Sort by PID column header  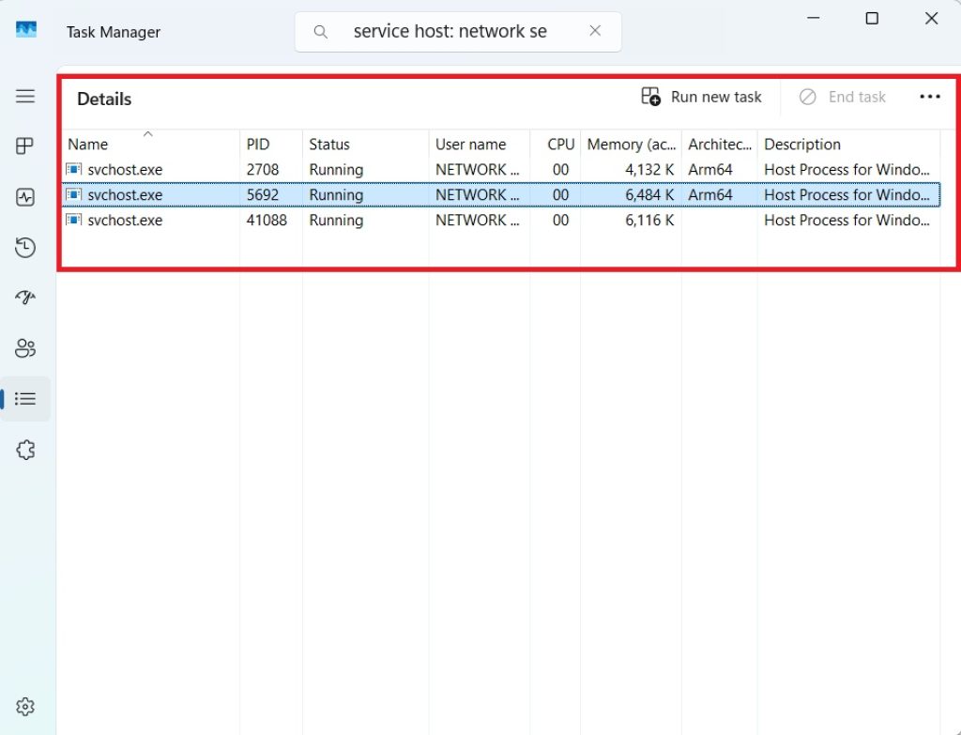point(271,144)
